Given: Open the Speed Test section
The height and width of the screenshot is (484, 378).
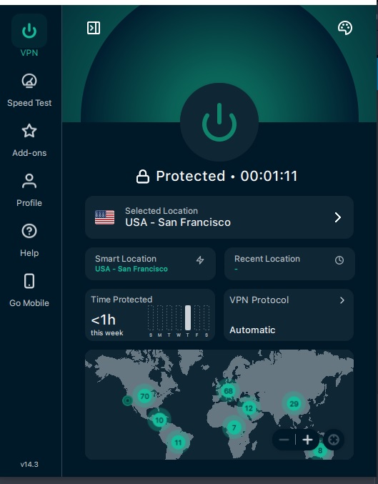Looking at the screenshot, I should 29,90.
